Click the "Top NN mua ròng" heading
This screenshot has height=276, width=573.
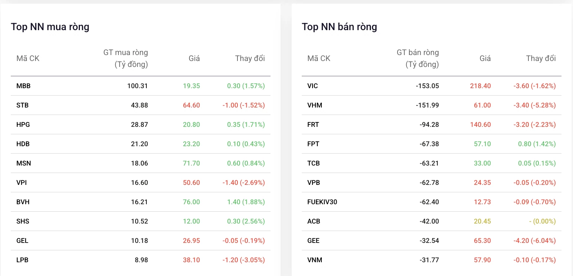50,27
